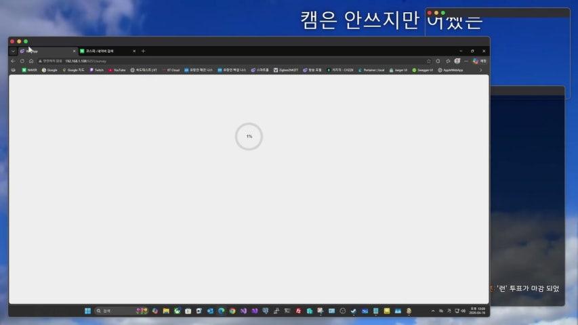Open the Portainer local bookmark
Viewport: 578px width, 325px height.
pyautogui.click(x=371, y=70)
